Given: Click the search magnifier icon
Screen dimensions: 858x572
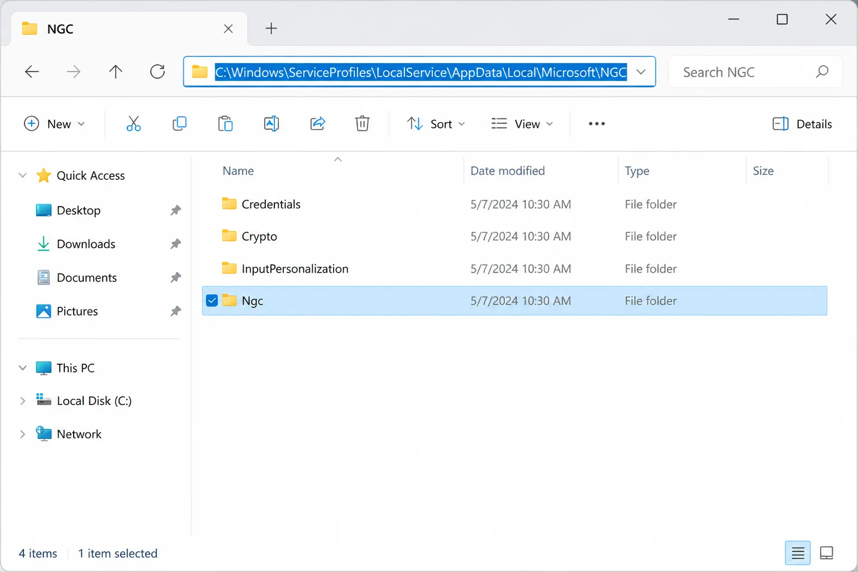Looking at the screenshot, I should (822, 71).
